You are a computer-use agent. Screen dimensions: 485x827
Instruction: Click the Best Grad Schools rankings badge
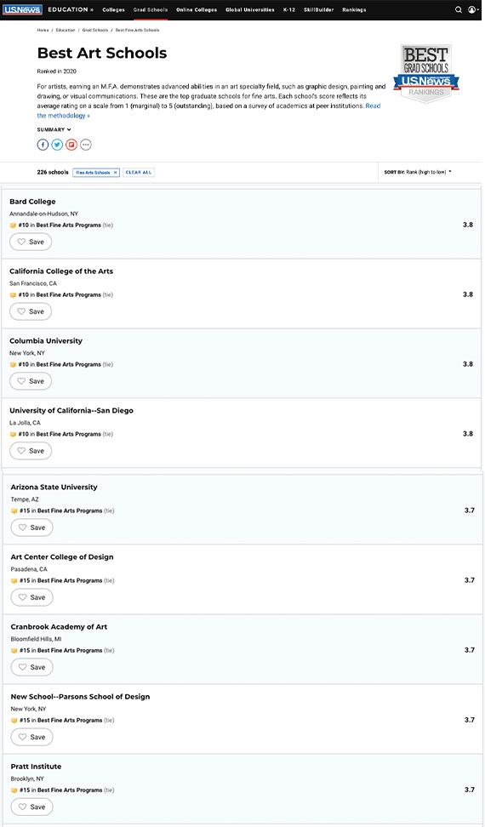tap(426, 73)
